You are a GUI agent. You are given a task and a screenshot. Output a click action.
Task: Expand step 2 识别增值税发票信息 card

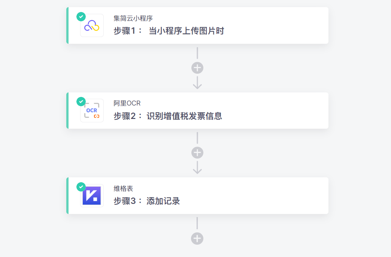click(197, 111)
